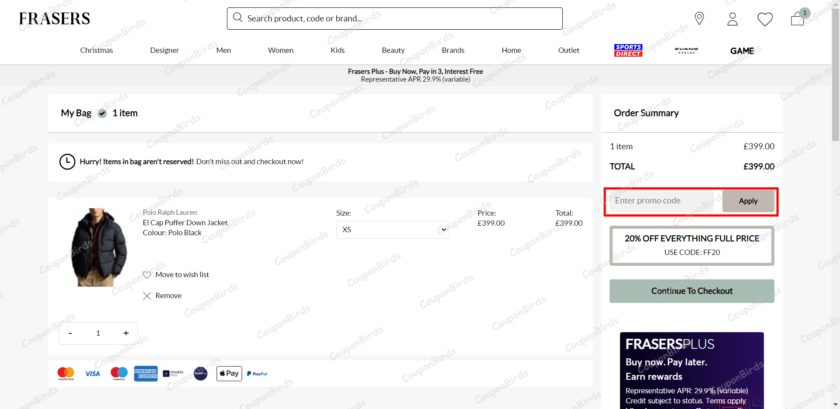840x409 pixels.
Task: Click the Apply promo code button
Action: [x=748, y=201]
